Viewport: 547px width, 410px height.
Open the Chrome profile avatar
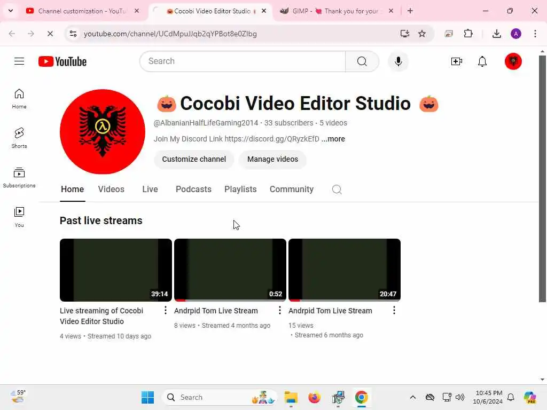tap(515, 34)
